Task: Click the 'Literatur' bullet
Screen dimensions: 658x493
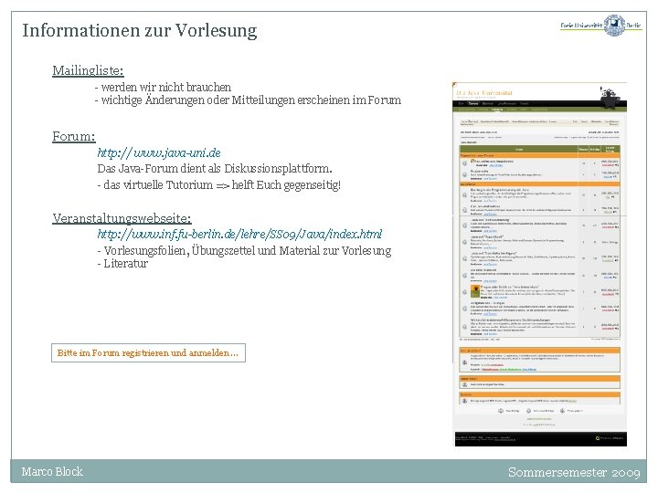Action: point(122,264)
